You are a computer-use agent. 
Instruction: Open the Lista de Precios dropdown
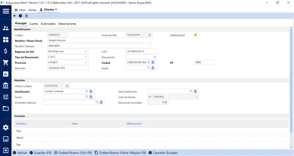(x=173, y=97)
